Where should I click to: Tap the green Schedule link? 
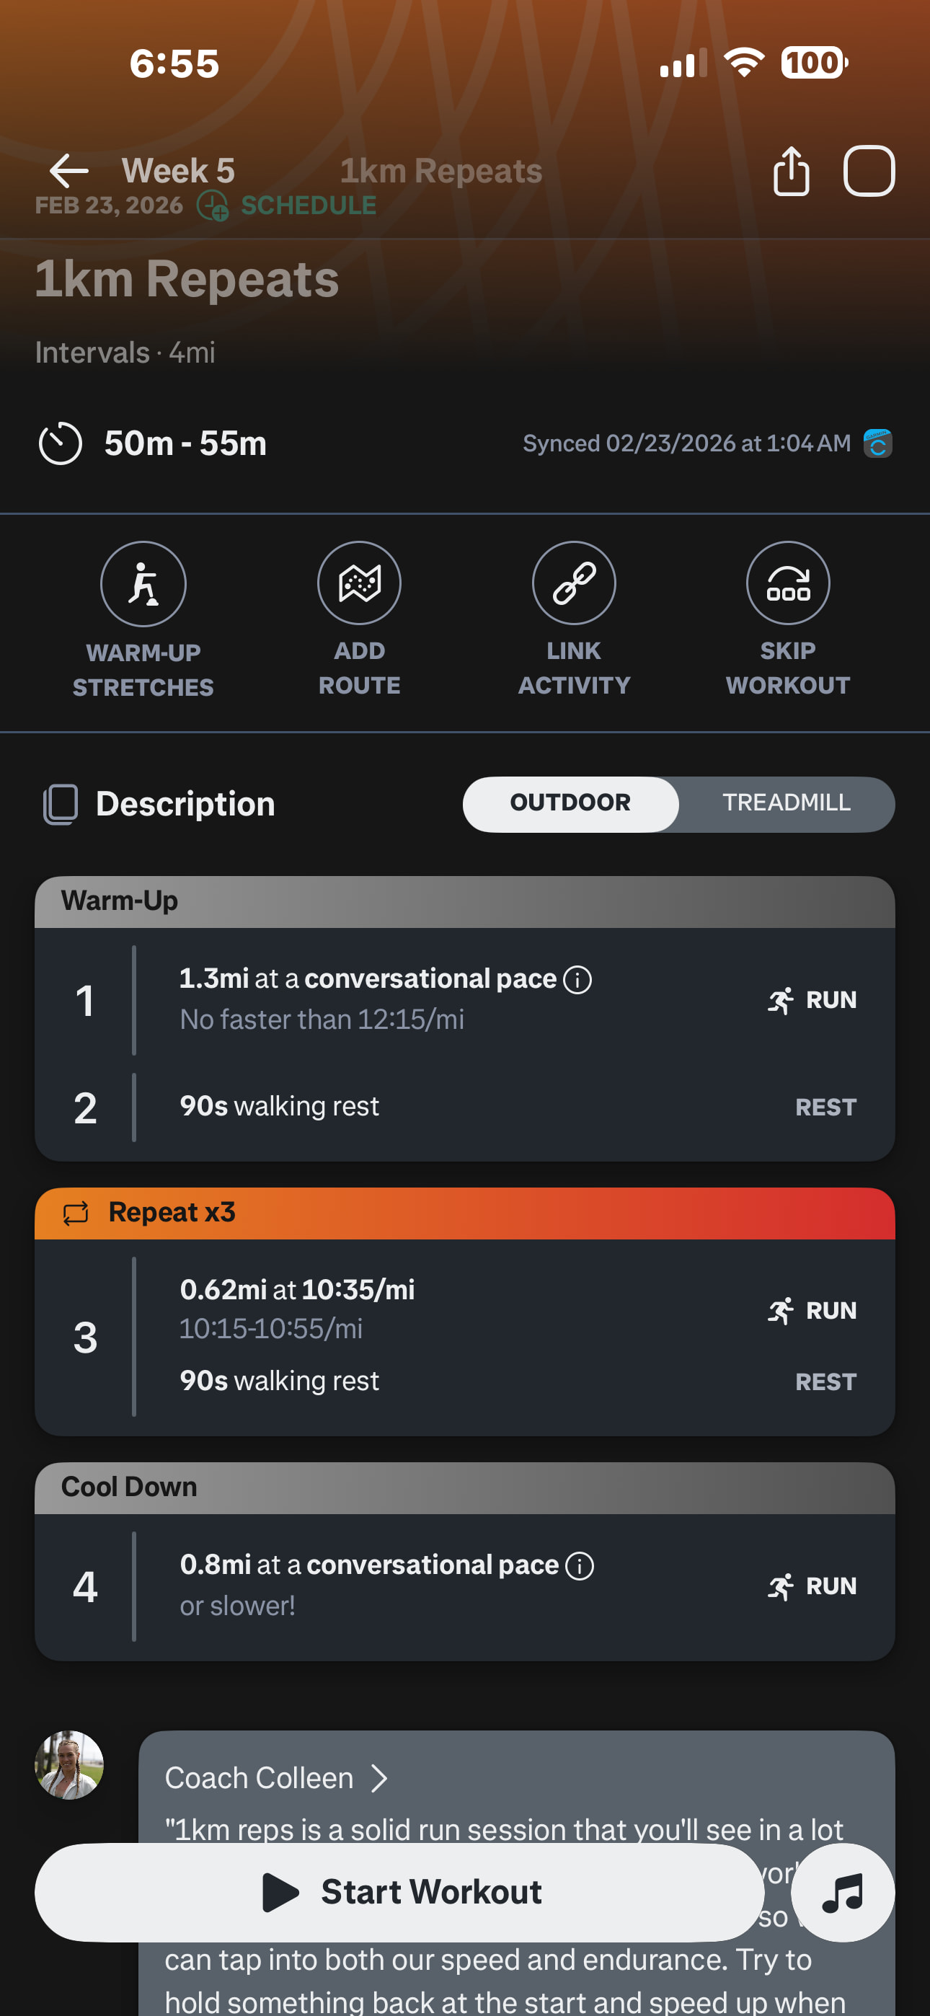click(307, 205)
